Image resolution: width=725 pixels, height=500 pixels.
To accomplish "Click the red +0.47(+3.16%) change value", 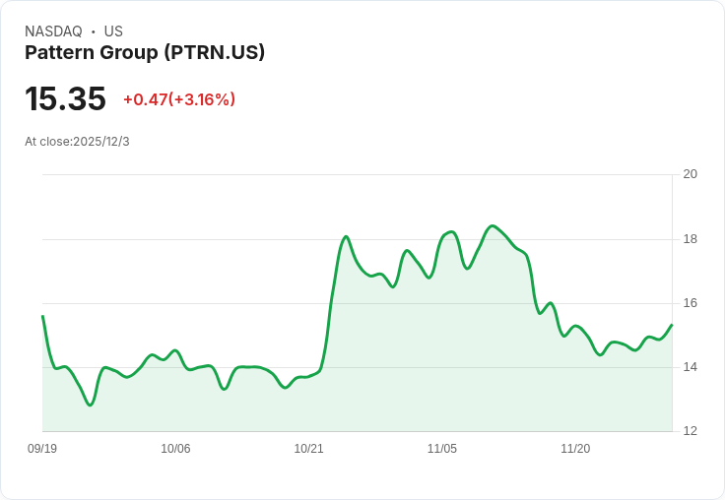I will pyautogui.click(x=179, y=99).
